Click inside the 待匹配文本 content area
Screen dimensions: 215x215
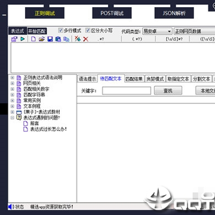(146, 153)
